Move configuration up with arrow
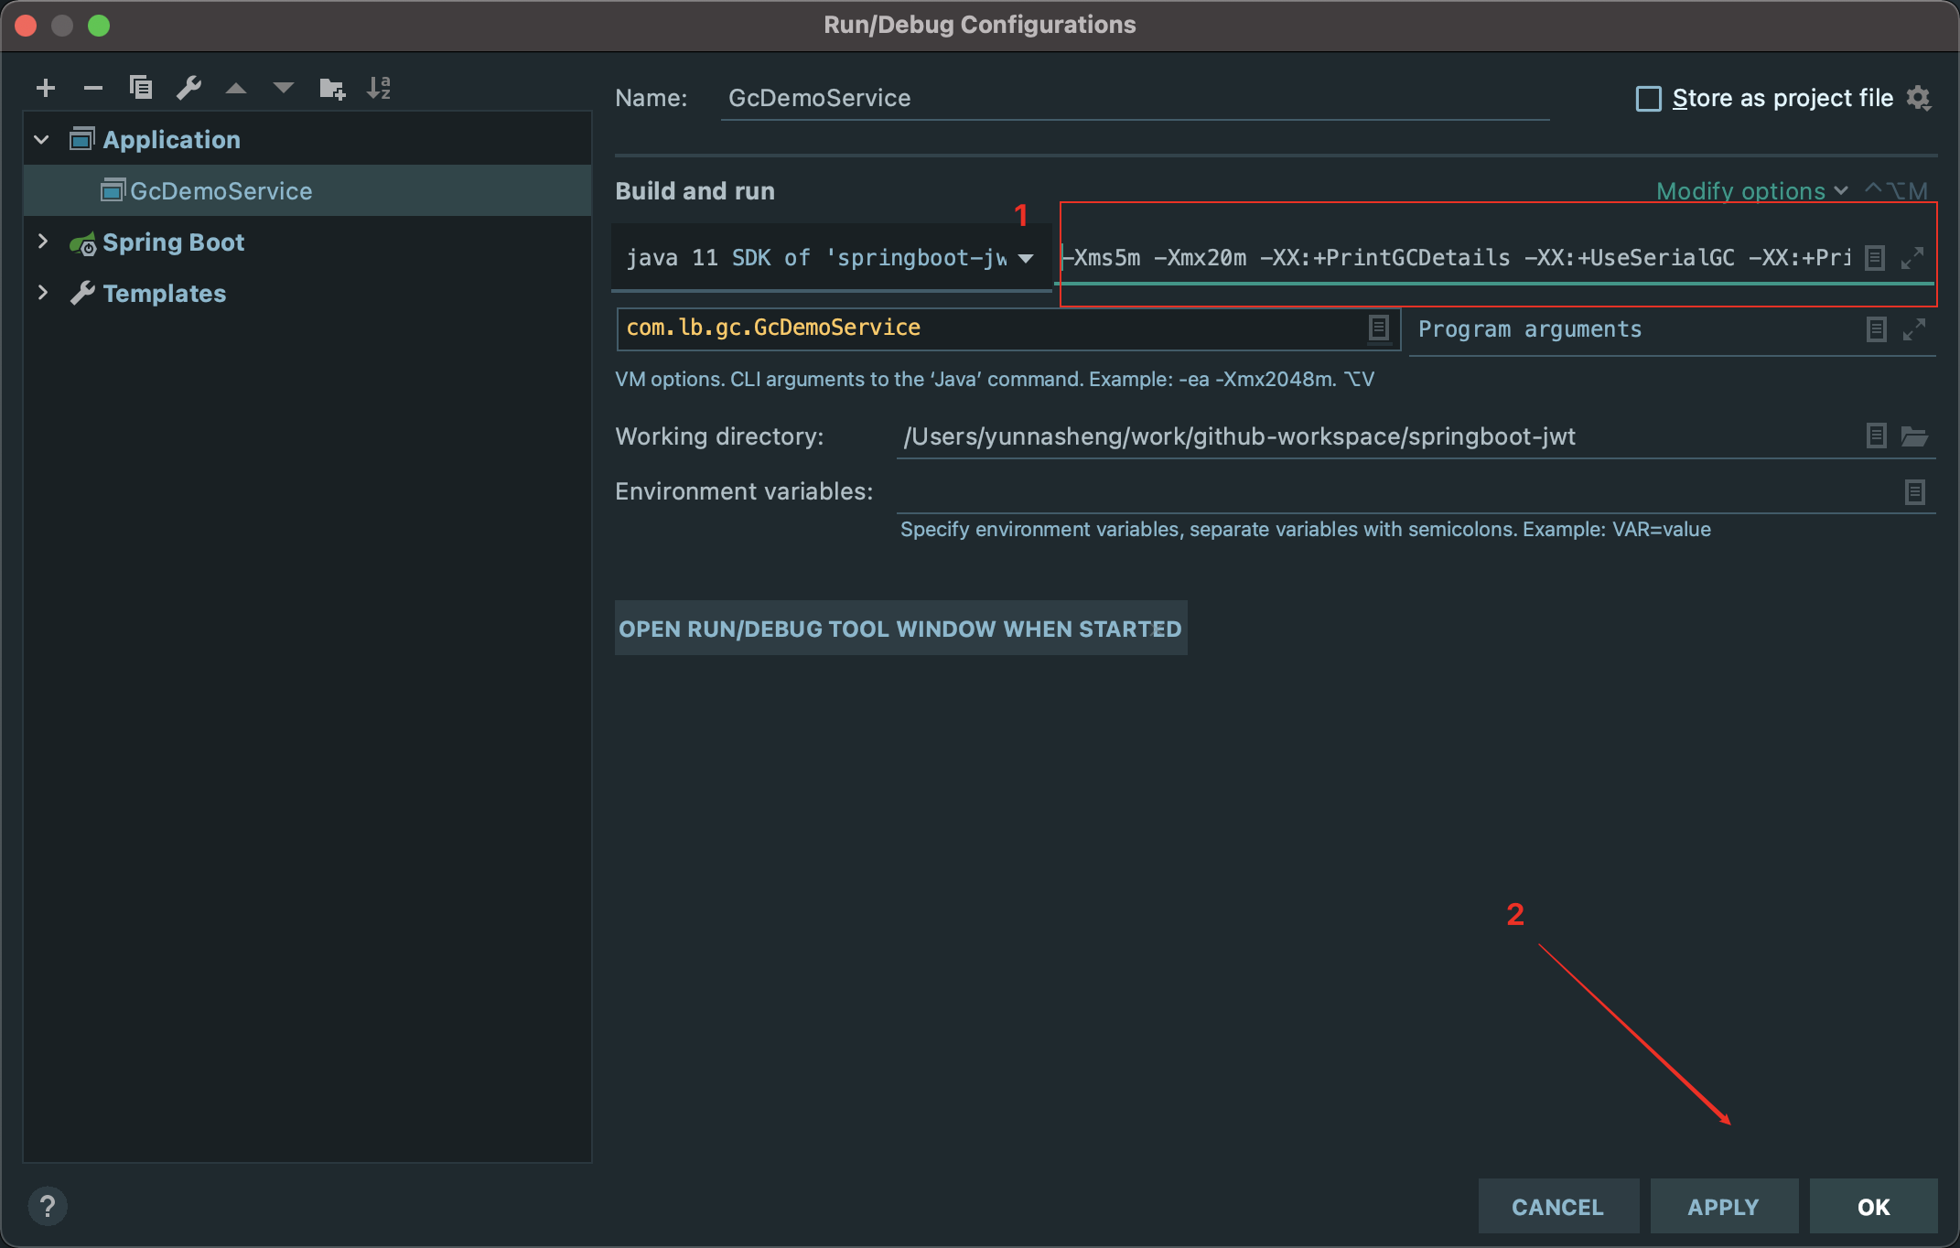The height and width of the screenshot is (1248, 1960). [x=236, y=89]
